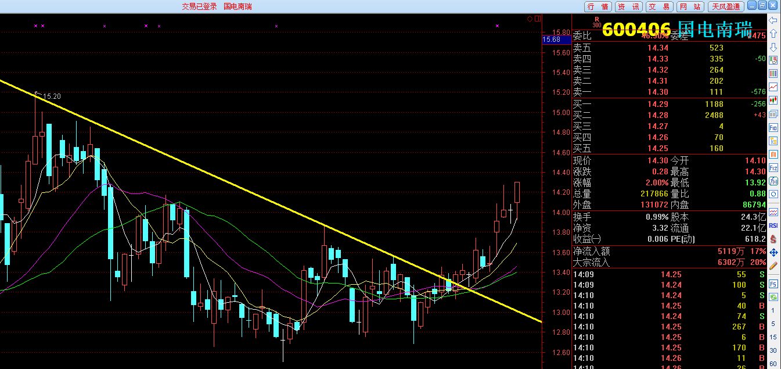Open the 网站 website menu

pos(690,6)
